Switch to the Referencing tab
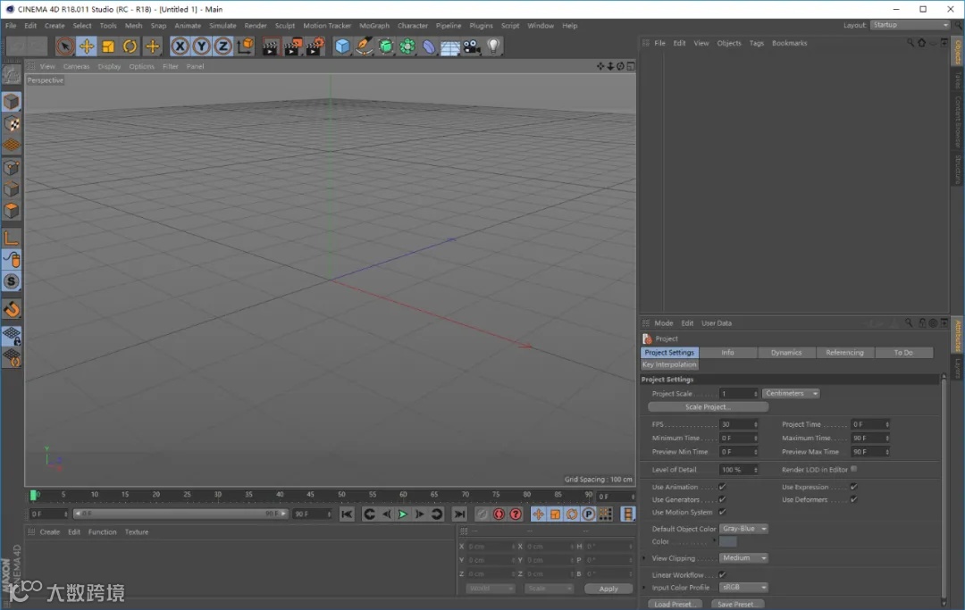The width and height of the screenshot is (965, 610). 844,353
